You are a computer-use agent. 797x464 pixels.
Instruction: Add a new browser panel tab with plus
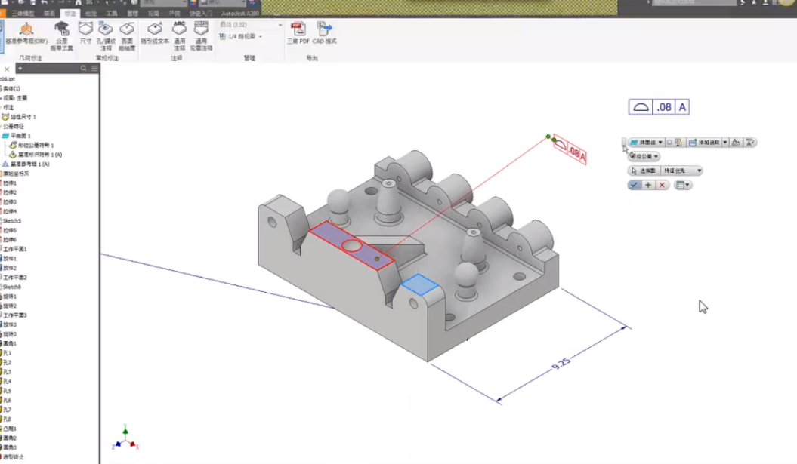pos(20,68)
